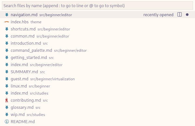Open index.md under src/studies
Screen dimensions: 195x126
tap(97, 93)
